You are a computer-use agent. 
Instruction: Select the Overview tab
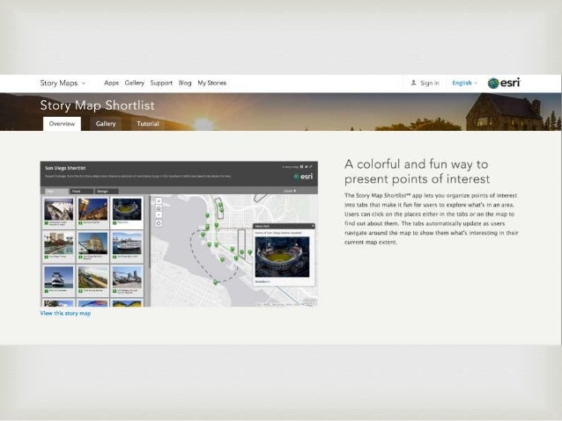click(x=62, y=124)
